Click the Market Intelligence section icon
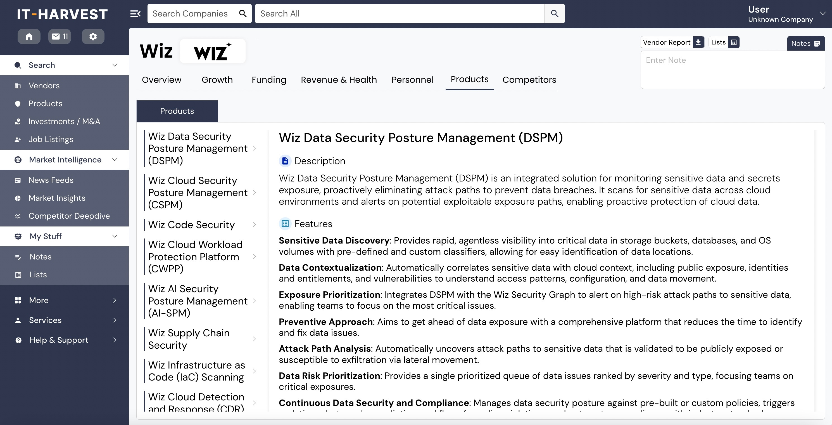The image size is (832, 425). point(18,160)
